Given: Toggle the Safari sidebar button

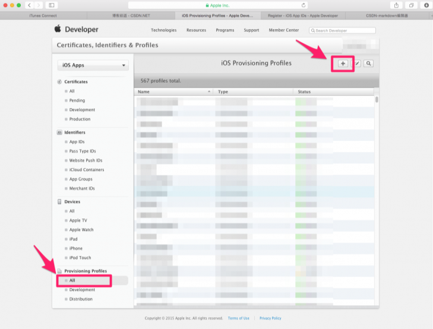Looking at the screenshot, I should [x=52, y=5].
